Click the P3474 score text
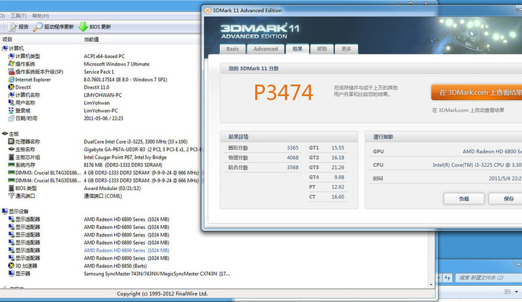 (x=283, y=92)
